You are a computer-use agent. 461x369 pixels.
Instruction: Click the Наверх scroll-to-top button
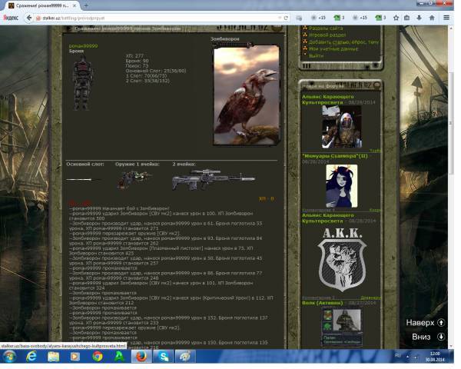425,323
